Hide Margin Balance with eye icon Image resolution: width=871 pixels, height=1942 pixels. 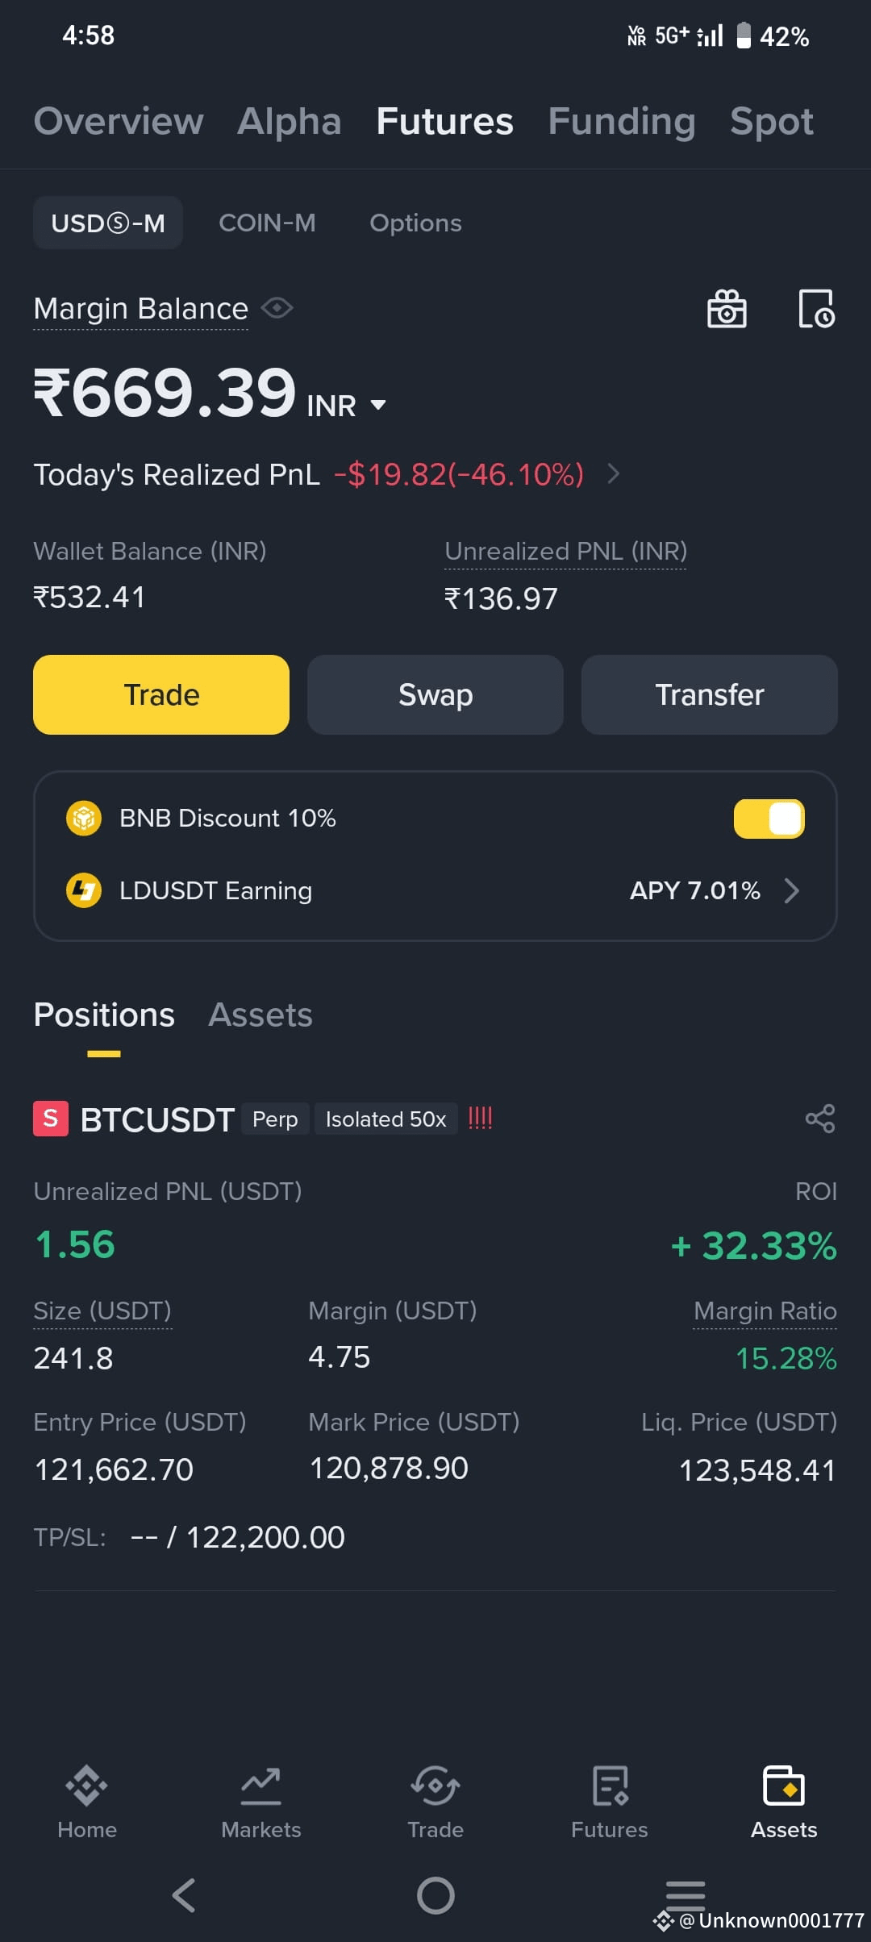[277, 308]
